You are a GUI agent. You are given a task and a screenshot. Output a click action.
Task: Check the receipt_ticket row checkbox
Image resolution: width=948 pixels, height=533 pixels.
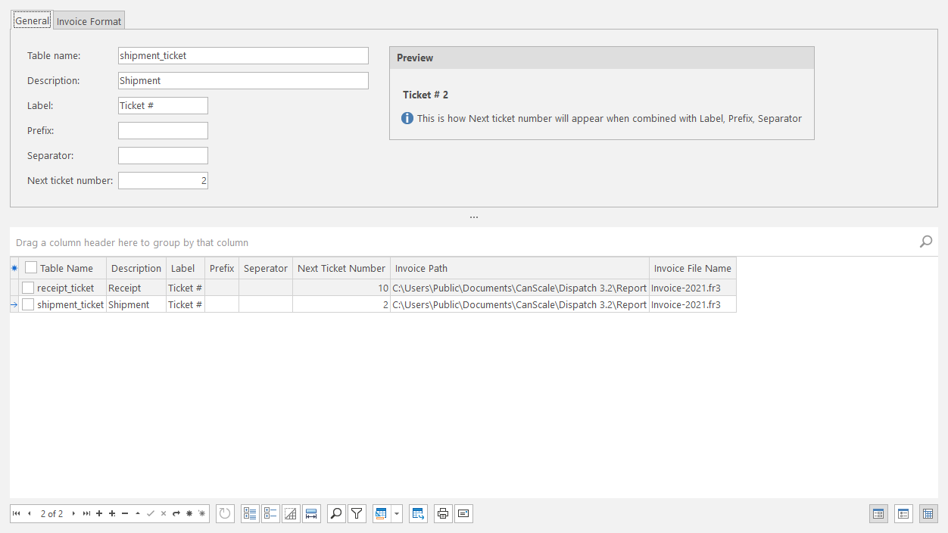(x=28, y=288)
